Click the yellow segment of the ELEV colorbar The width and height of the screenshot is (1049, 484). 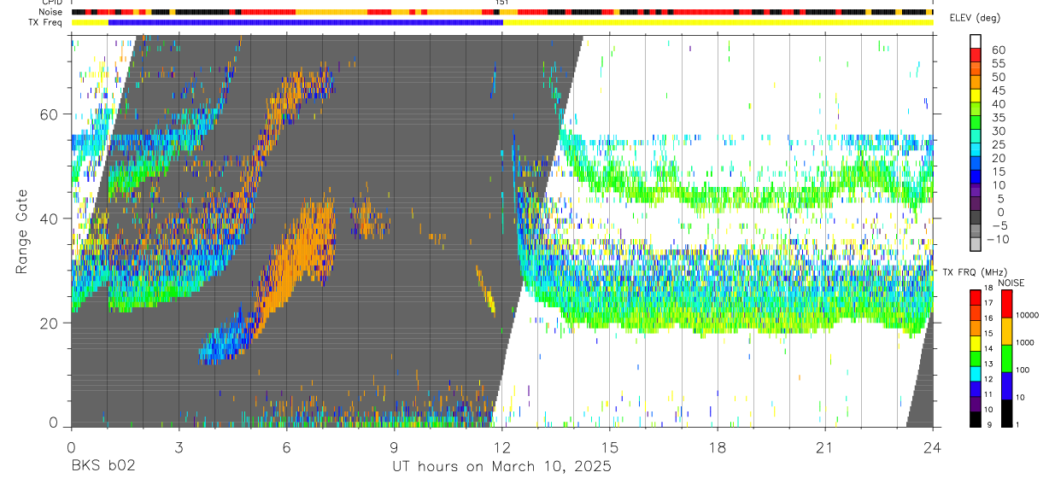tap(976, 95)
